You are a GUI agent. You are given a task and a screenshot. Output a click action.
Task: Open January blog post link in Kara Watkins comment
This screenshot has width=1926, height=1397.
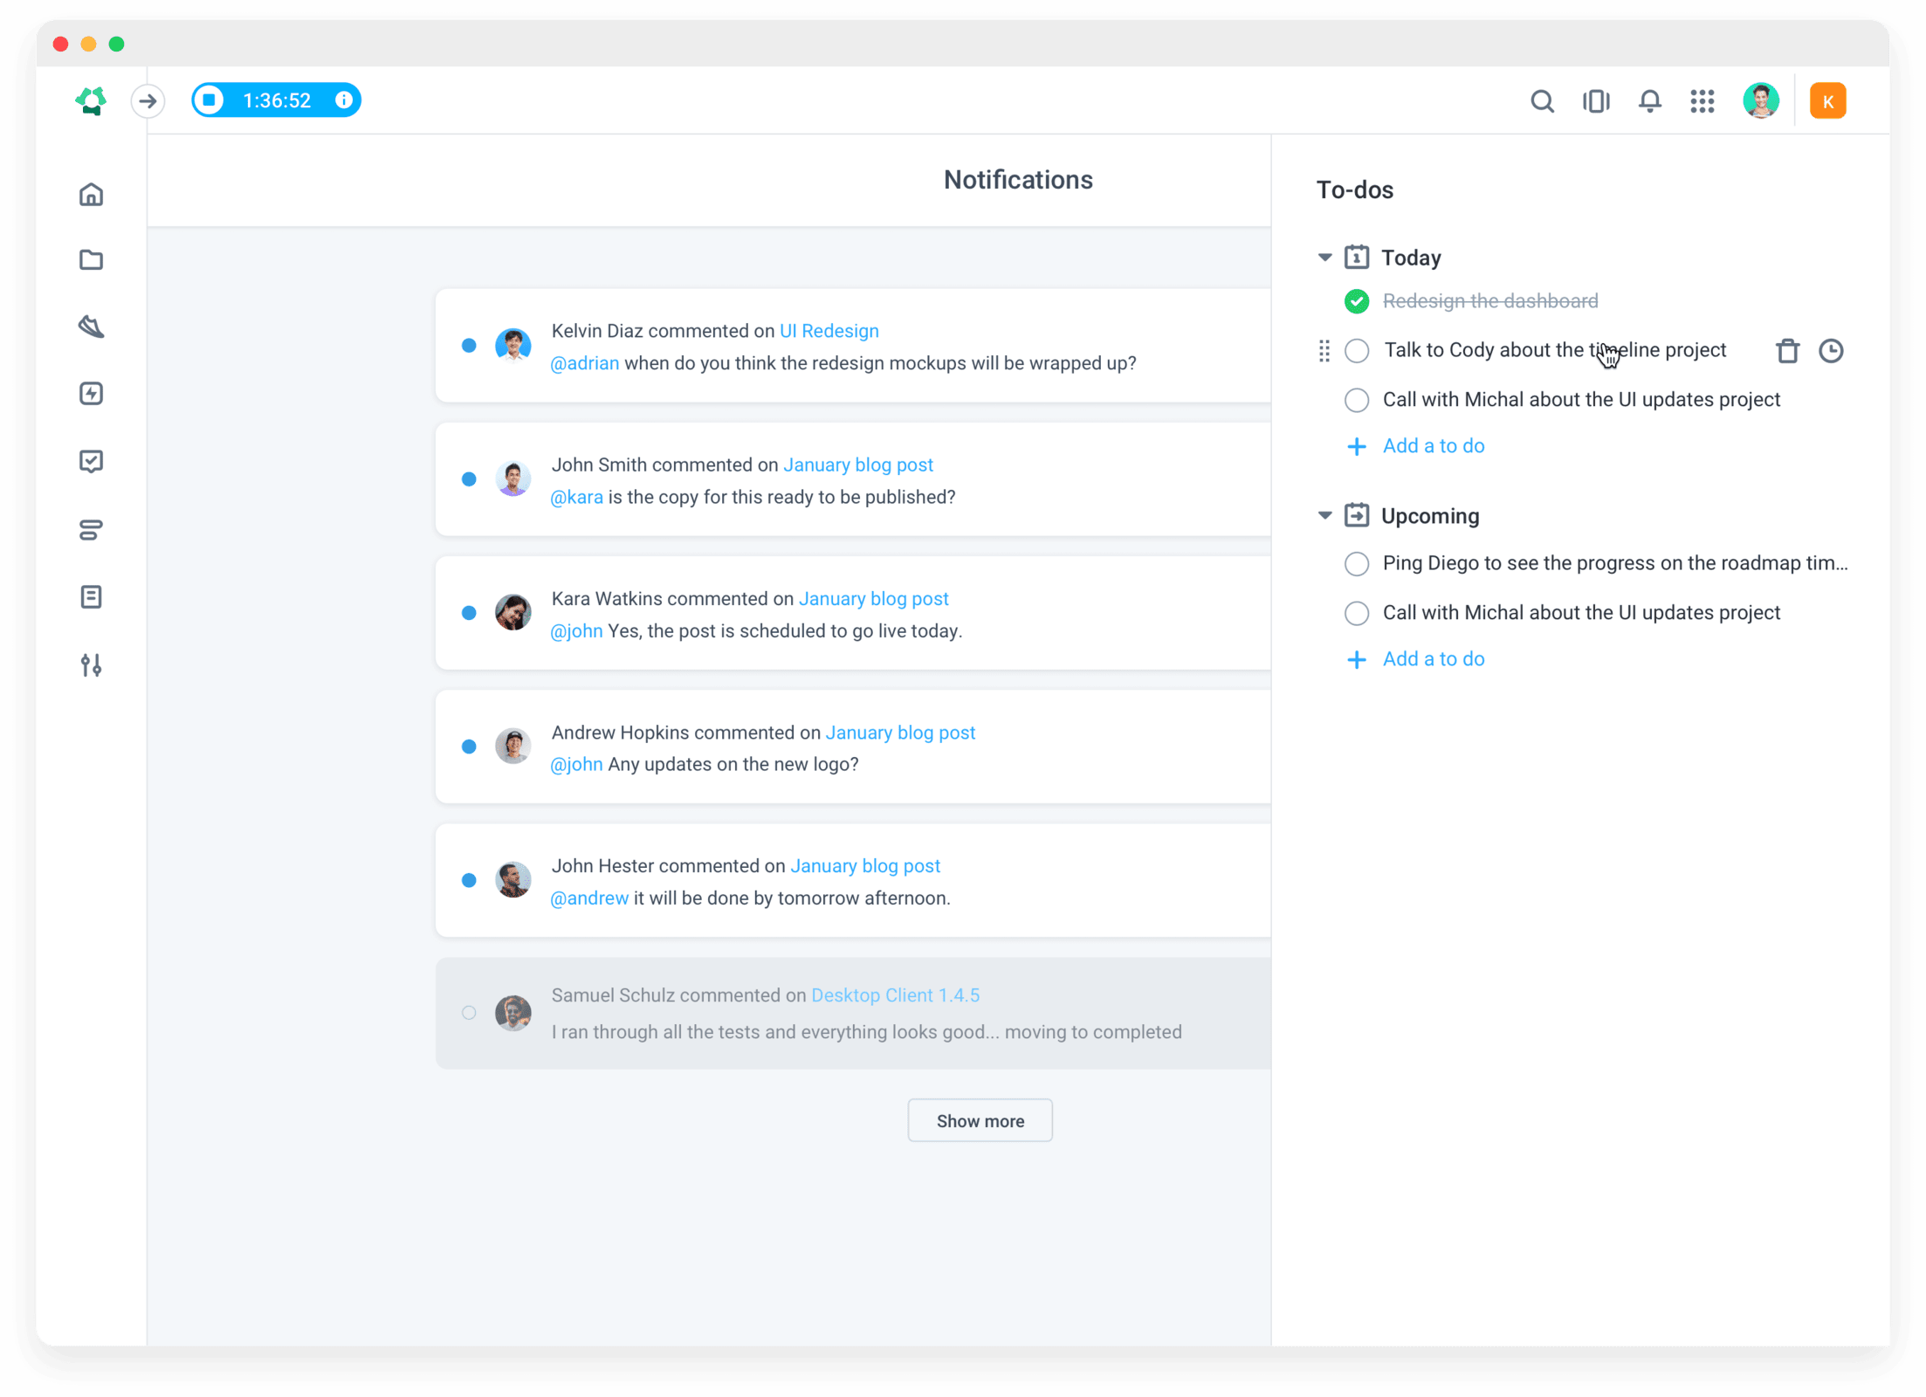[x=873, y=599]
